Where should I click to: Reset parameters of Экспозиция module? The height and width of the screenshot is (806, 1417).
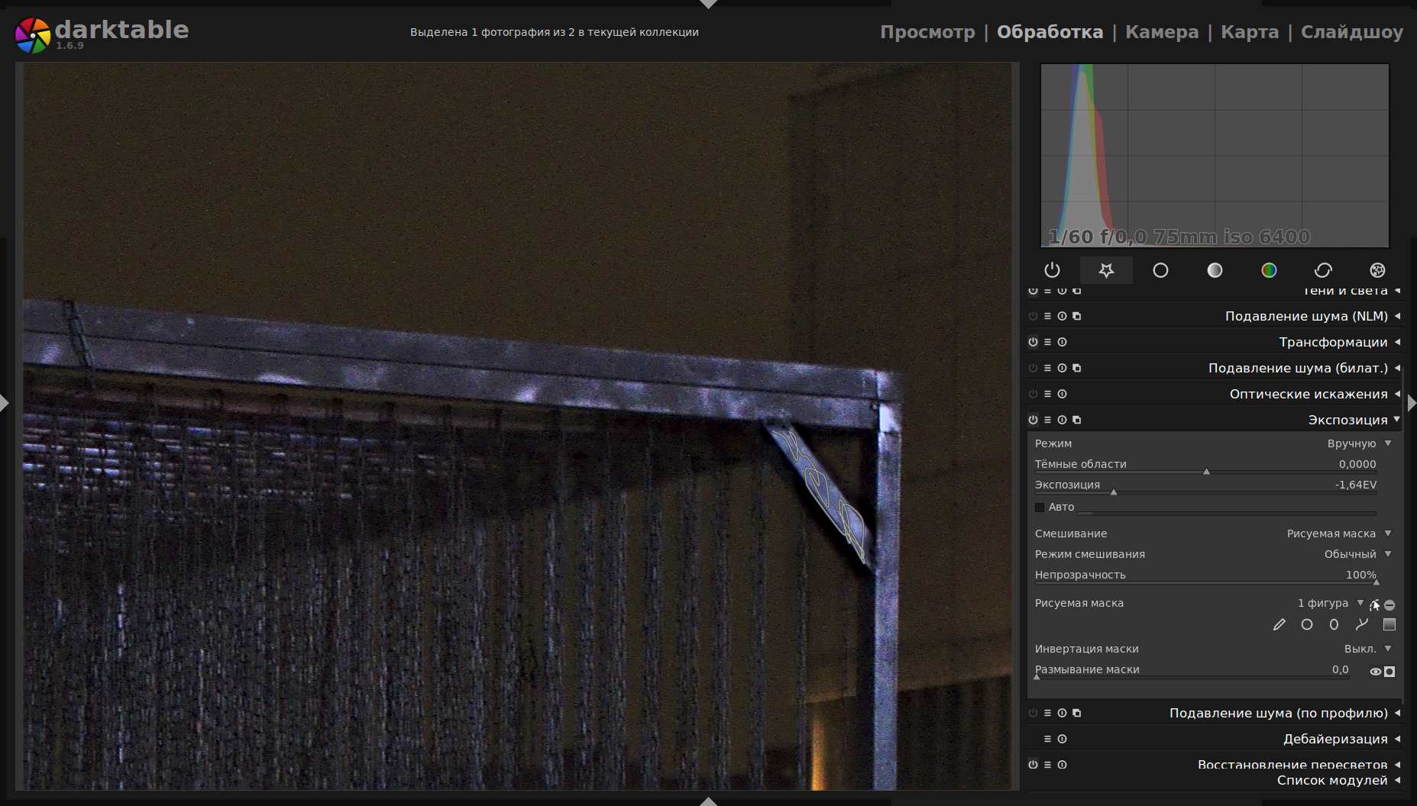pos(1062,420)
